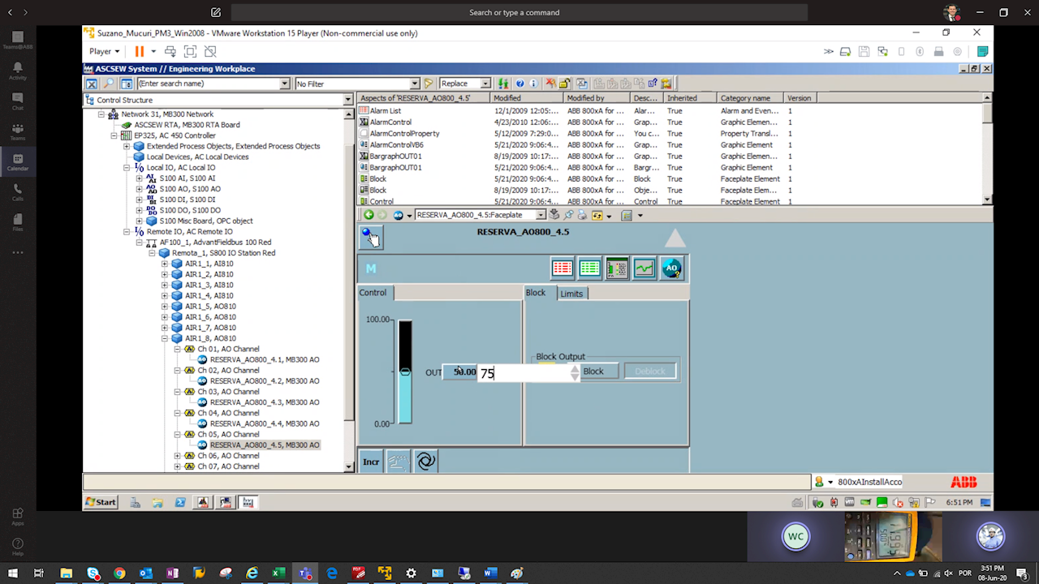Click the OUT bargraph slider handle
Image resolution: width=1039 pixels, height=584 pixels.
coord(405,371)
